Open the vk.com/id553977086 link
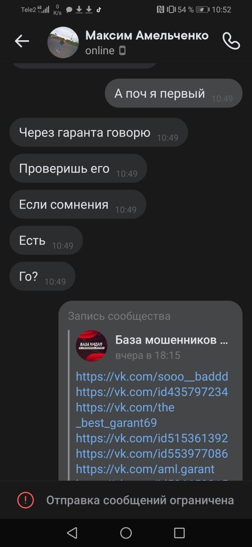 pyautogui.click(x=152, y=453)
